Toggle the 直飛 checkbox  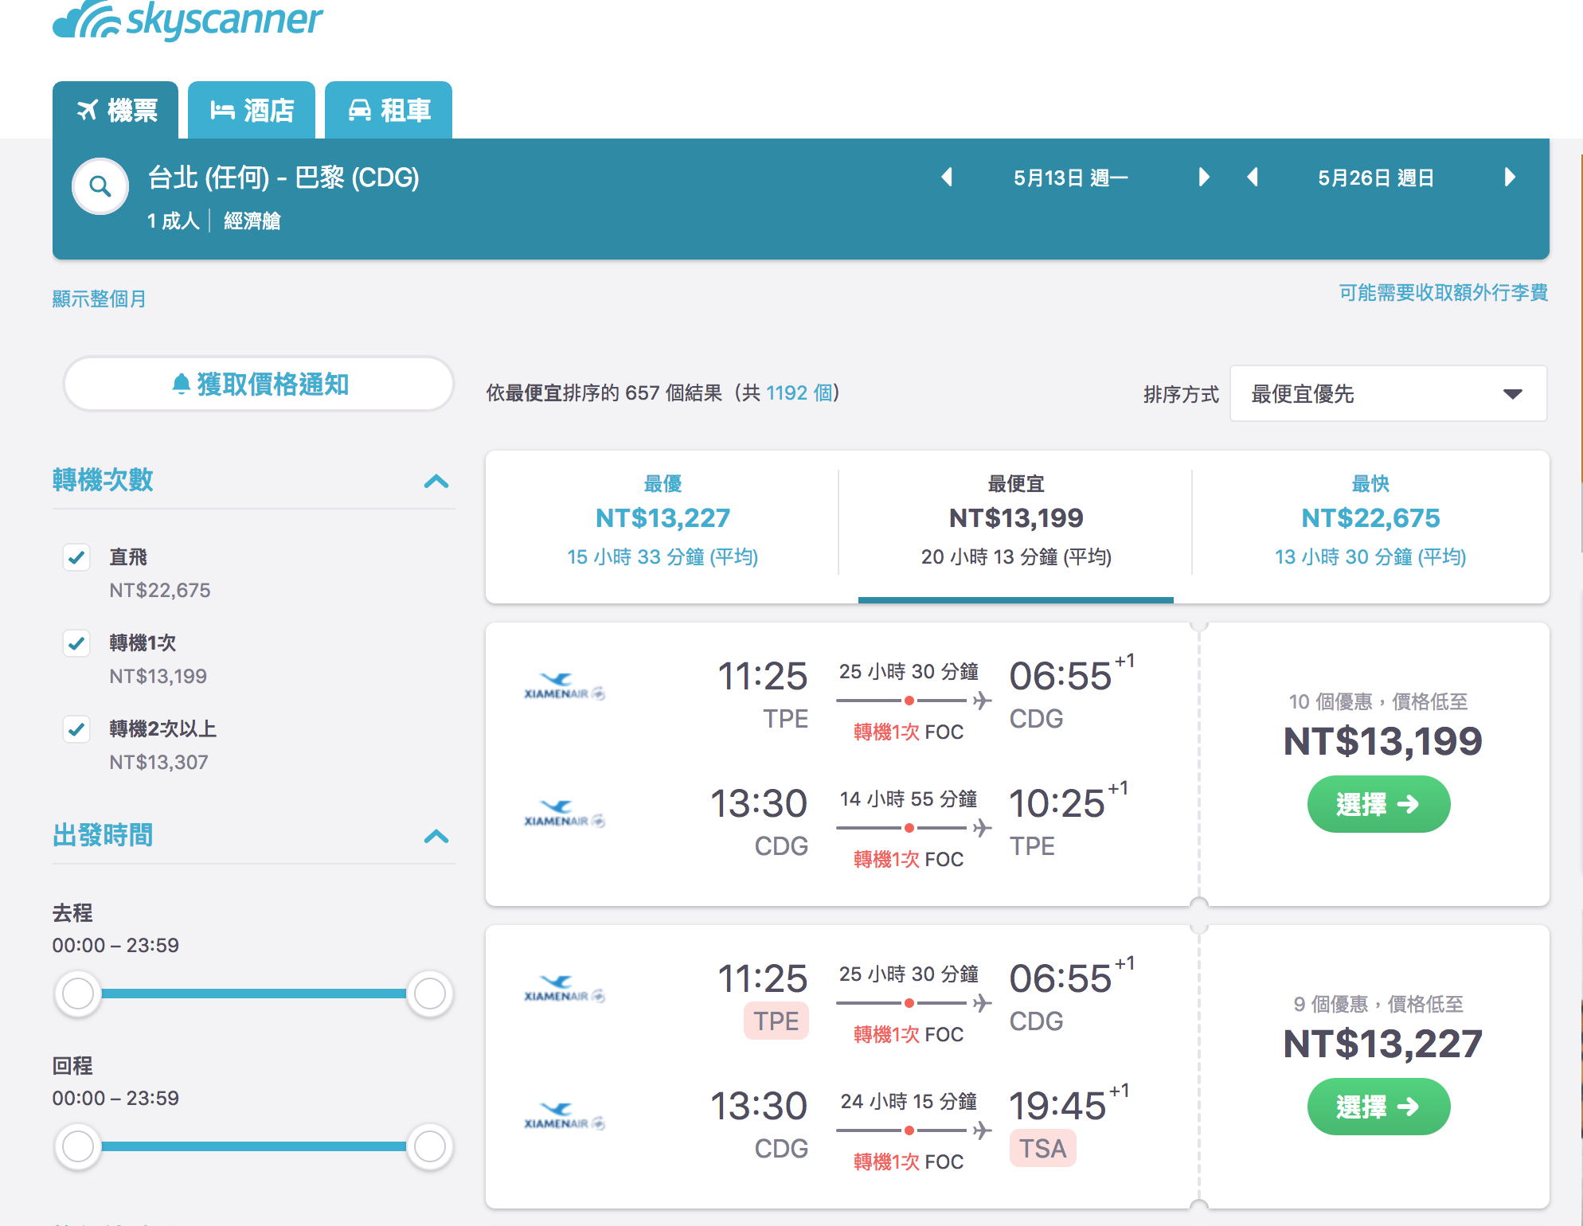click(76, 557)
